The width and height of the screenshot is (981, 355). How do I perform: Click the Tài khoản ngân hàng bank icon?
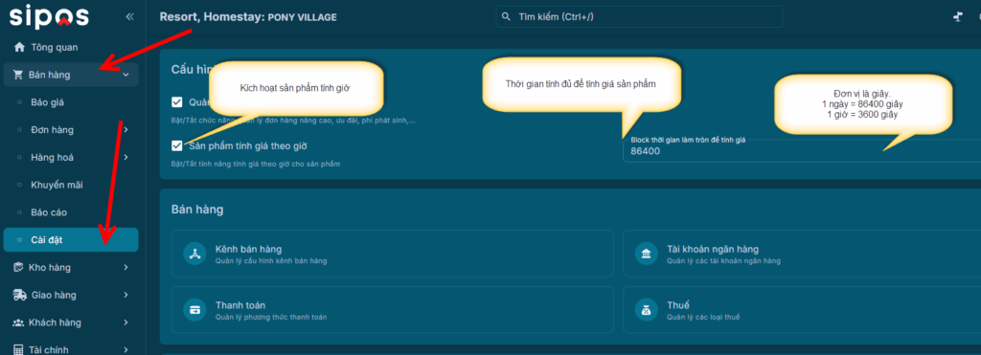[647, 254]
